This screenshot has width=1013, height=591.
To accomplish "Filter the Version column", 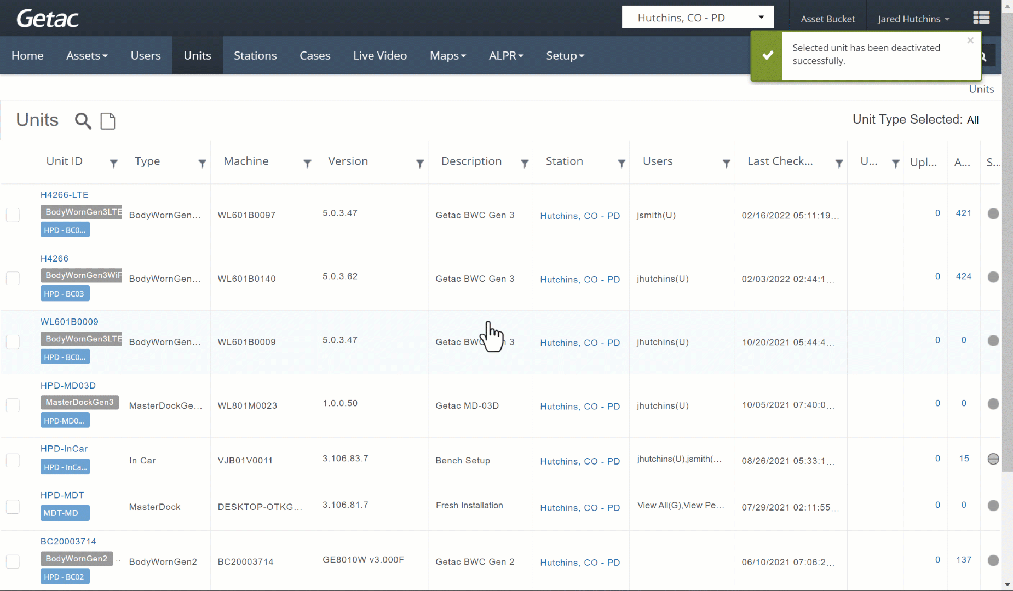I will (x=420, y=163).
